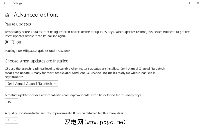203x129 pixels.
Task: Expand the feature update deferral dropdown showing 35
Action: [12, 102]
